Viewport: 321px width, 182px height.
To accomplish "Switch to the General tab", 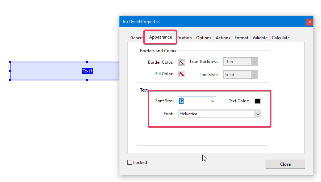I will click(x=136, y=38).
